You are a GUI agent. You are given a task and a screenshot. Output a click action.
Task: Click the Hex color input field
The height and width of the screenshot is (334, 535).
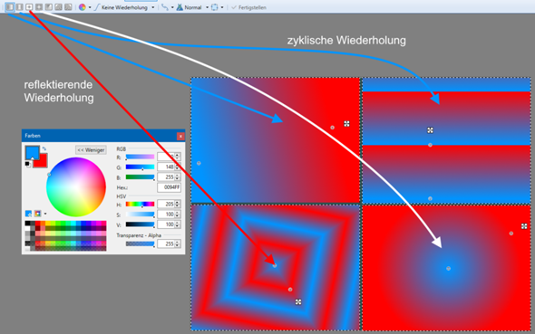click(169, 187)
